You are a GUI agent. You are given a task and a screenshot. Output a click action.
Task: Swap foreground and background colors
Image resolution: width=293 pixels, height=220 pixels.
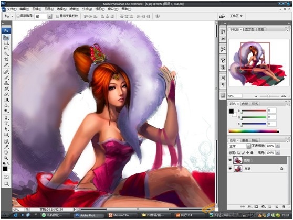[8, 163]
